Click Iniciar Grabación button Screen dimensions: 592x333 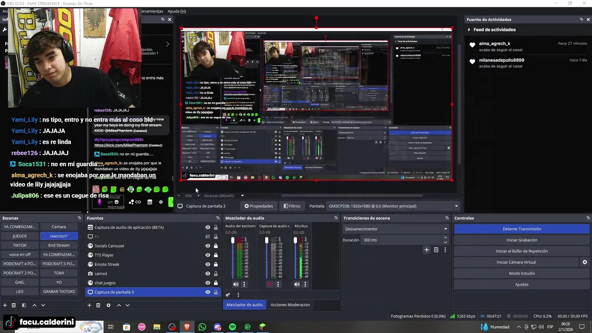pos(522,240)
